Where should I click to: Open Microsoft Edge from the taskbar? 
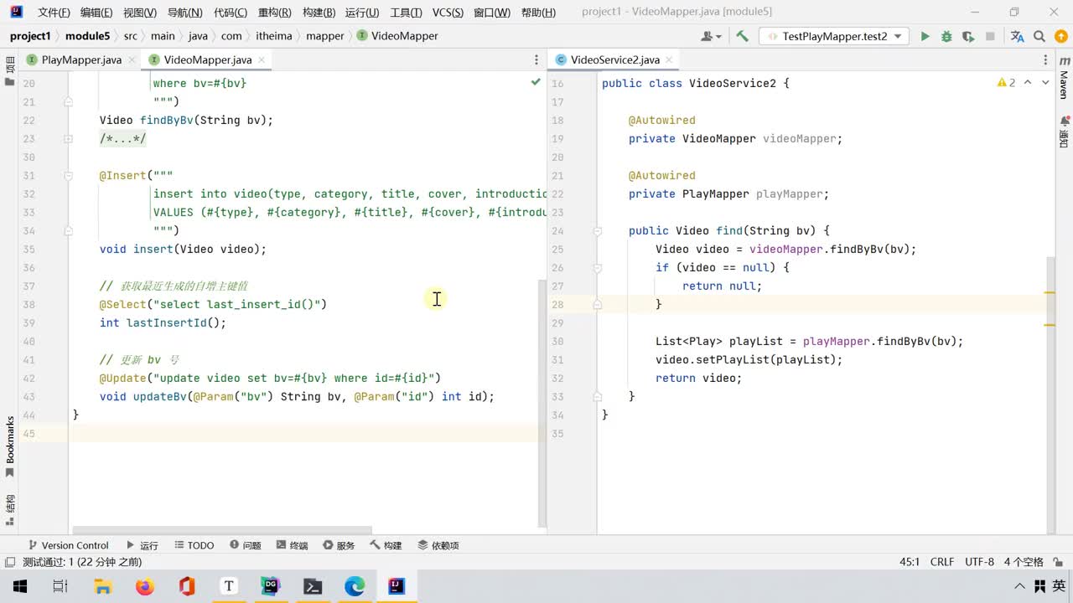(x=354, y=586)
